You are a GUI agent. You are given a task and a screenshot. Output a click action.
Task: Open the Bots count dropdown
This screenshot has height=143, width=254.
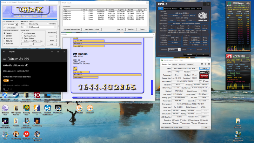coord(27,27)
